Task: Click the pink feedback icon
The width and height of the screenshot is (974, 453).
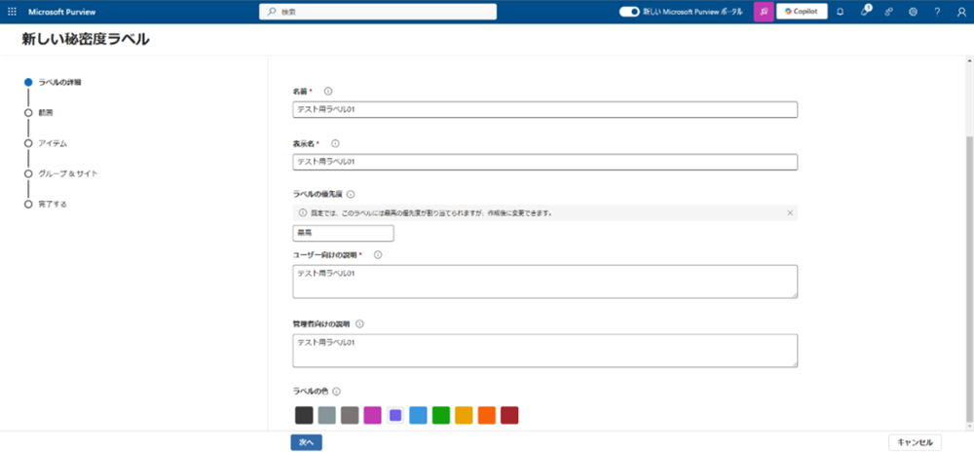Action: (764, 12)
